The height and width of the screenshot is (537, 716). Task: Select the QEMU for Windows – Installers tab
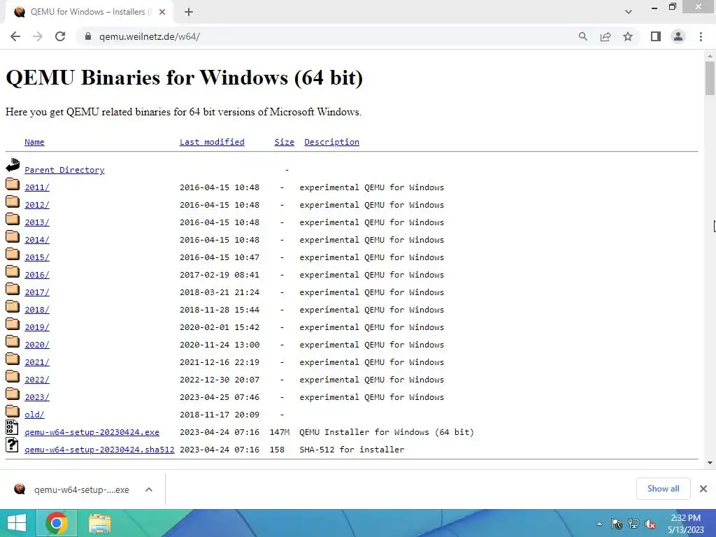click(89, 12)
